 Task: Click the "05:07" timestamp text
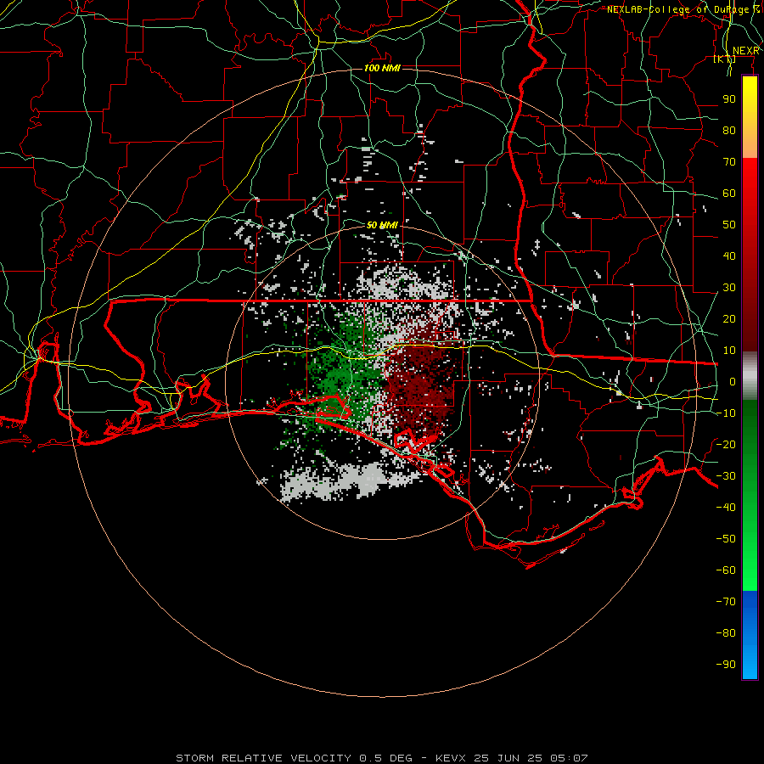(x=570, y=758)
